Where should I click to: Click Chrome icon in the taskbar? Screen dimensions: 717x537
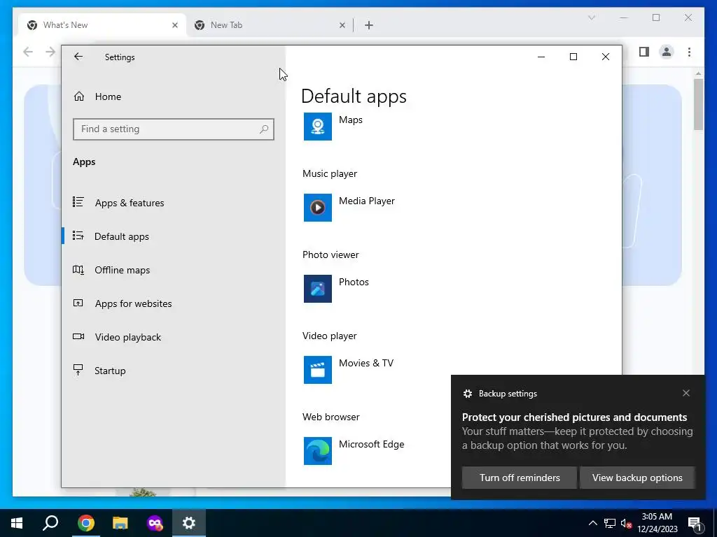85,523
